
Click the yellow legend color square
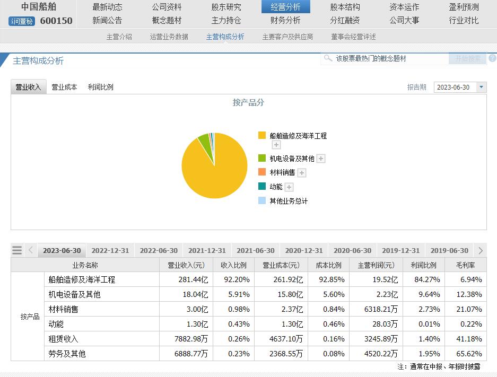261,135
